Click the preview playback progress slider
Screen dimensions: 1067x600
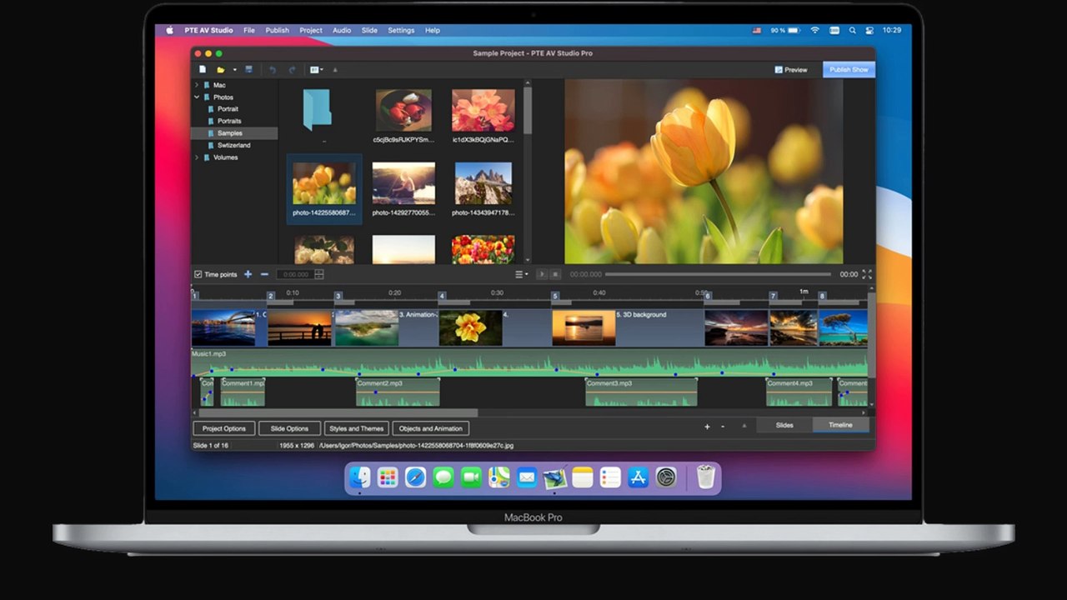719,274
